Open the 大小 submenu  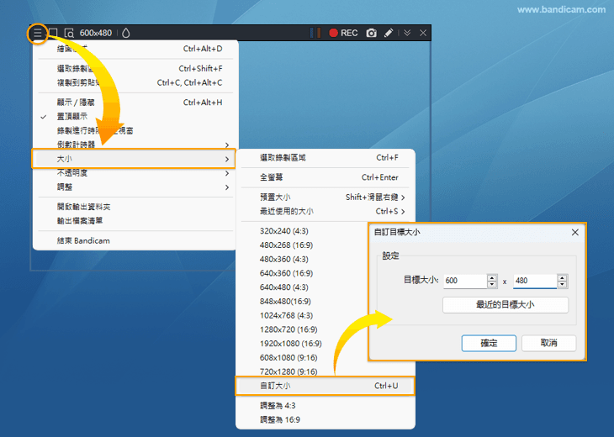[134, 159]
